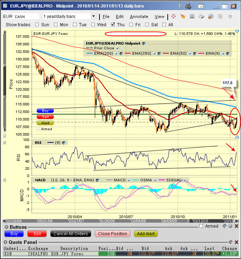
Task: Open EMA(50) settings globe icon
Action: [x=195, y=54]
